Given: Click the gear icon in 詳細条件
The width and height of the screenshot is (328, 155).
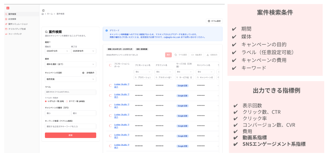Looking at the screenshot, I should [x=83, y=73].
